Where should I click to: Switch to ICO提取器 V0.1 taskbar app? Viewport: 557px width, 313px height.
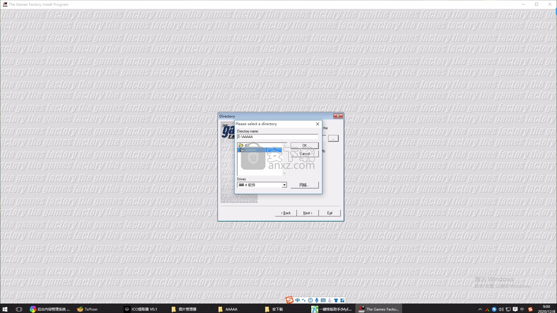coord(141,309)
